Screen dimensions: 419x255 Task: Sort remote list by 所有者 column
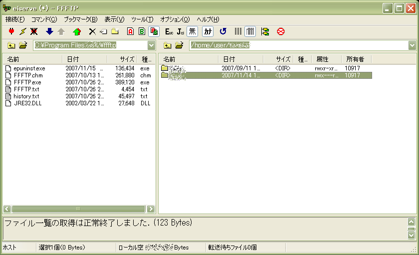[357, 59]
